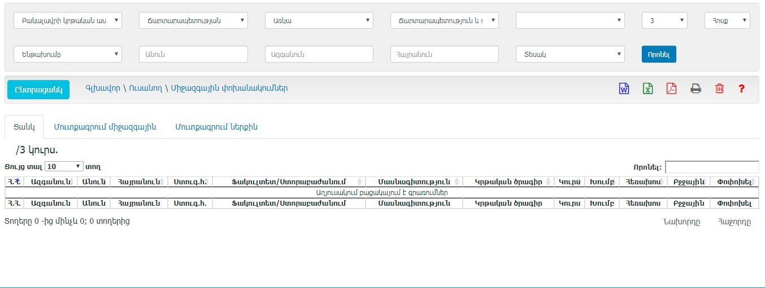Click the blue Որոնել search button
The height and width of the screenshot is (288, 765).
pyautogui.click(x=659, y=54)
